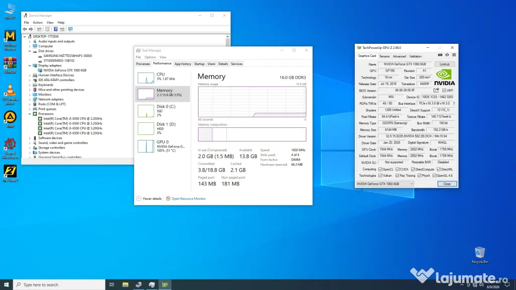Click the GPU-Z taskbar icon
This screenshot has width=516, height=290.
(165, 285)
